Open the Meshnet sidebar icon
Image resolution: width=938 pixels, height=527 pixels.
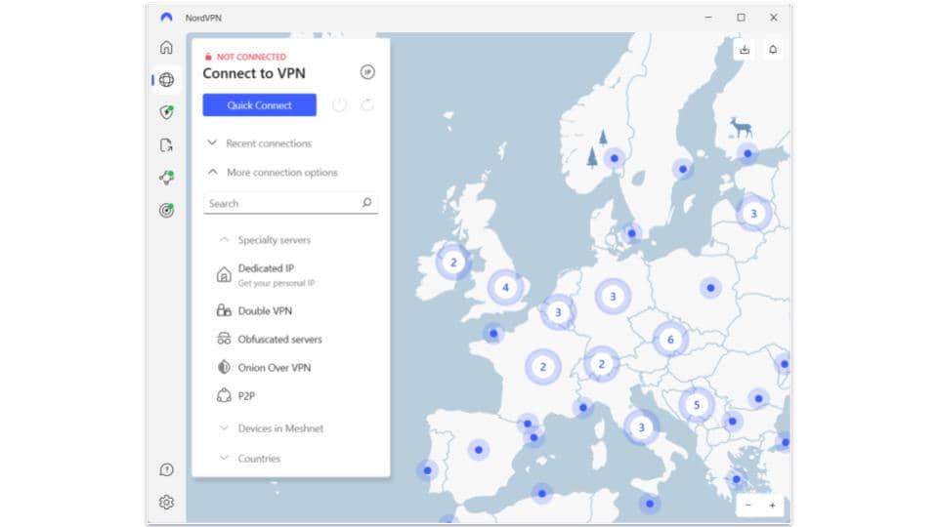coord(166,178)
